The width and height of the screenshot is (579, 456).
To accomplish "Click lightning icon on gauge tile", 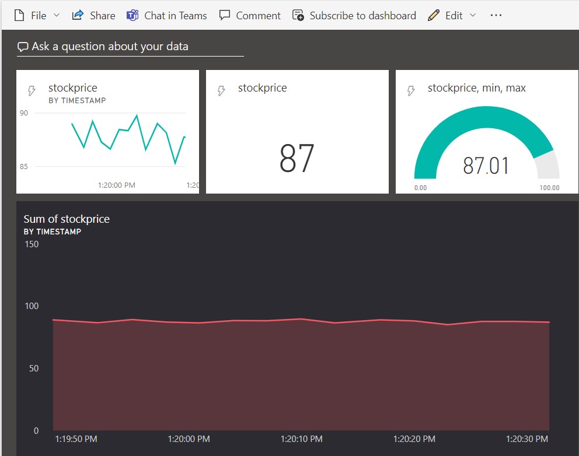I will coord(411,91).
